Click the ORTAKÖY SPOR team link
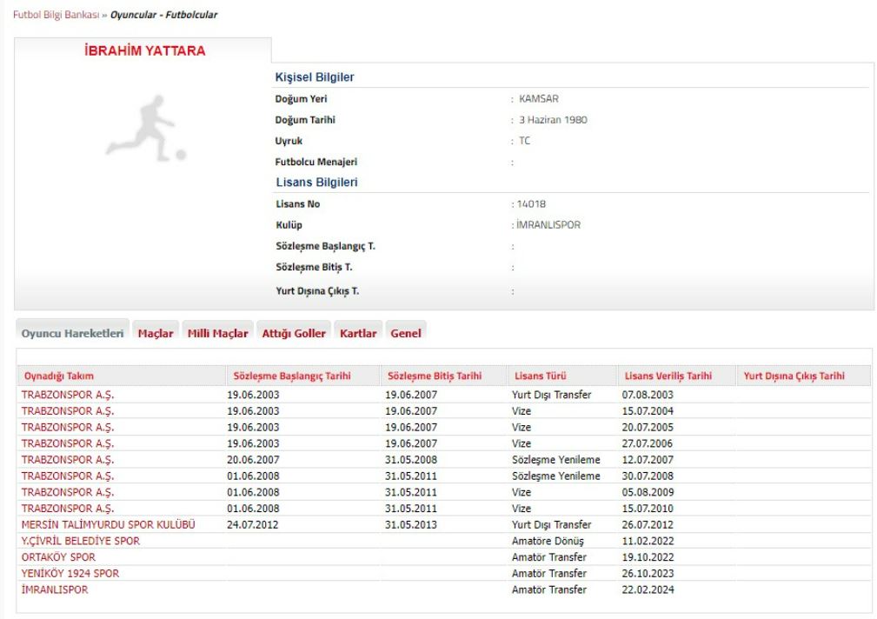This screenshot has width=877, height=619. pos(58,556)
